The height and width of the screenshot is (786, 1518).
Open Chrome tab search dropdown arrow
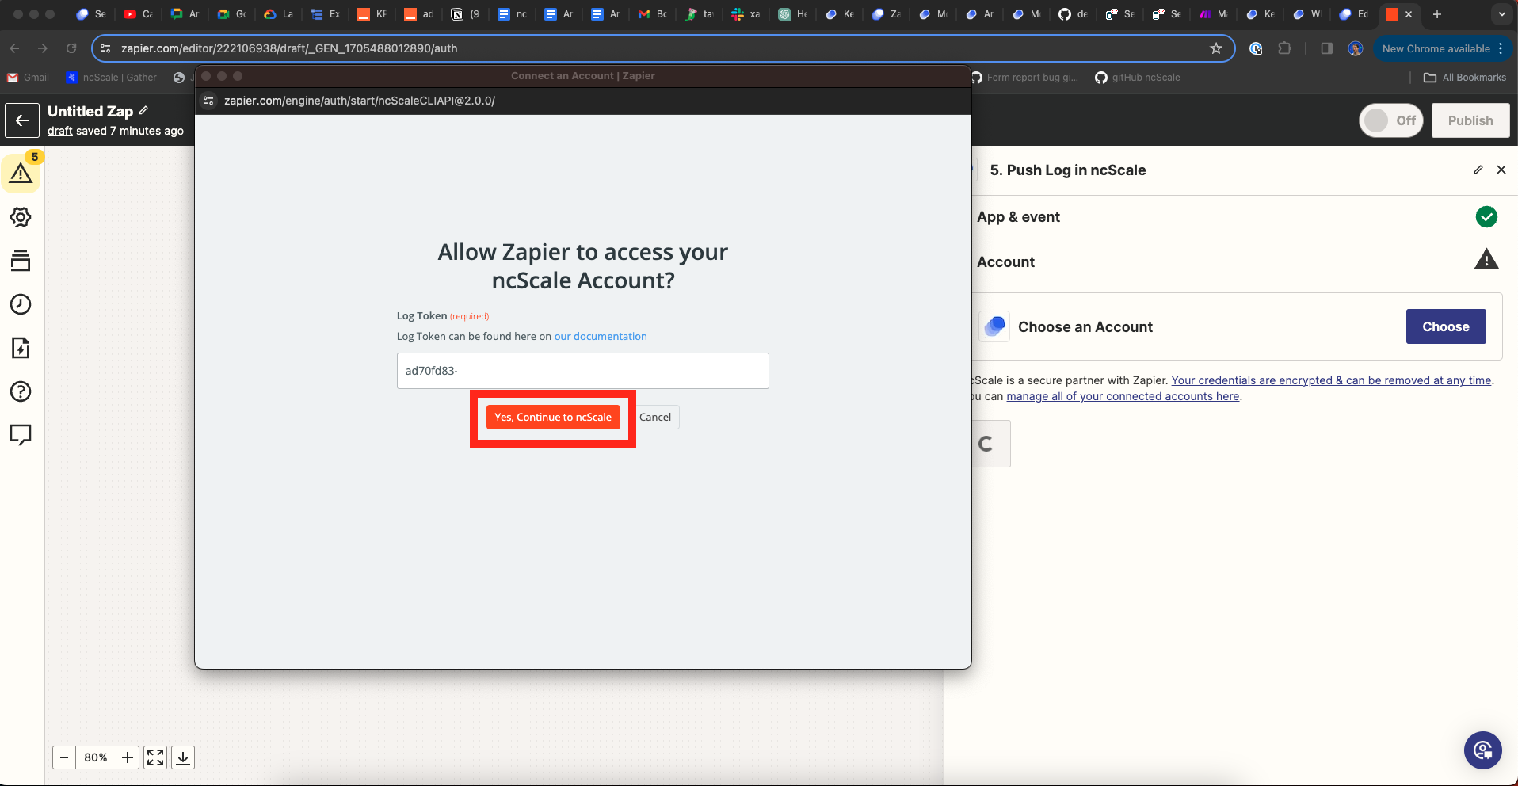tap(1501, 14)
